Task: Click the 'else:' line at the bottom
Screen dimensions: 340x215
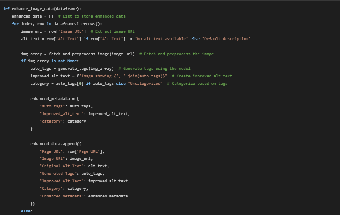Action: pyautogui.click(x=27, y=211)
